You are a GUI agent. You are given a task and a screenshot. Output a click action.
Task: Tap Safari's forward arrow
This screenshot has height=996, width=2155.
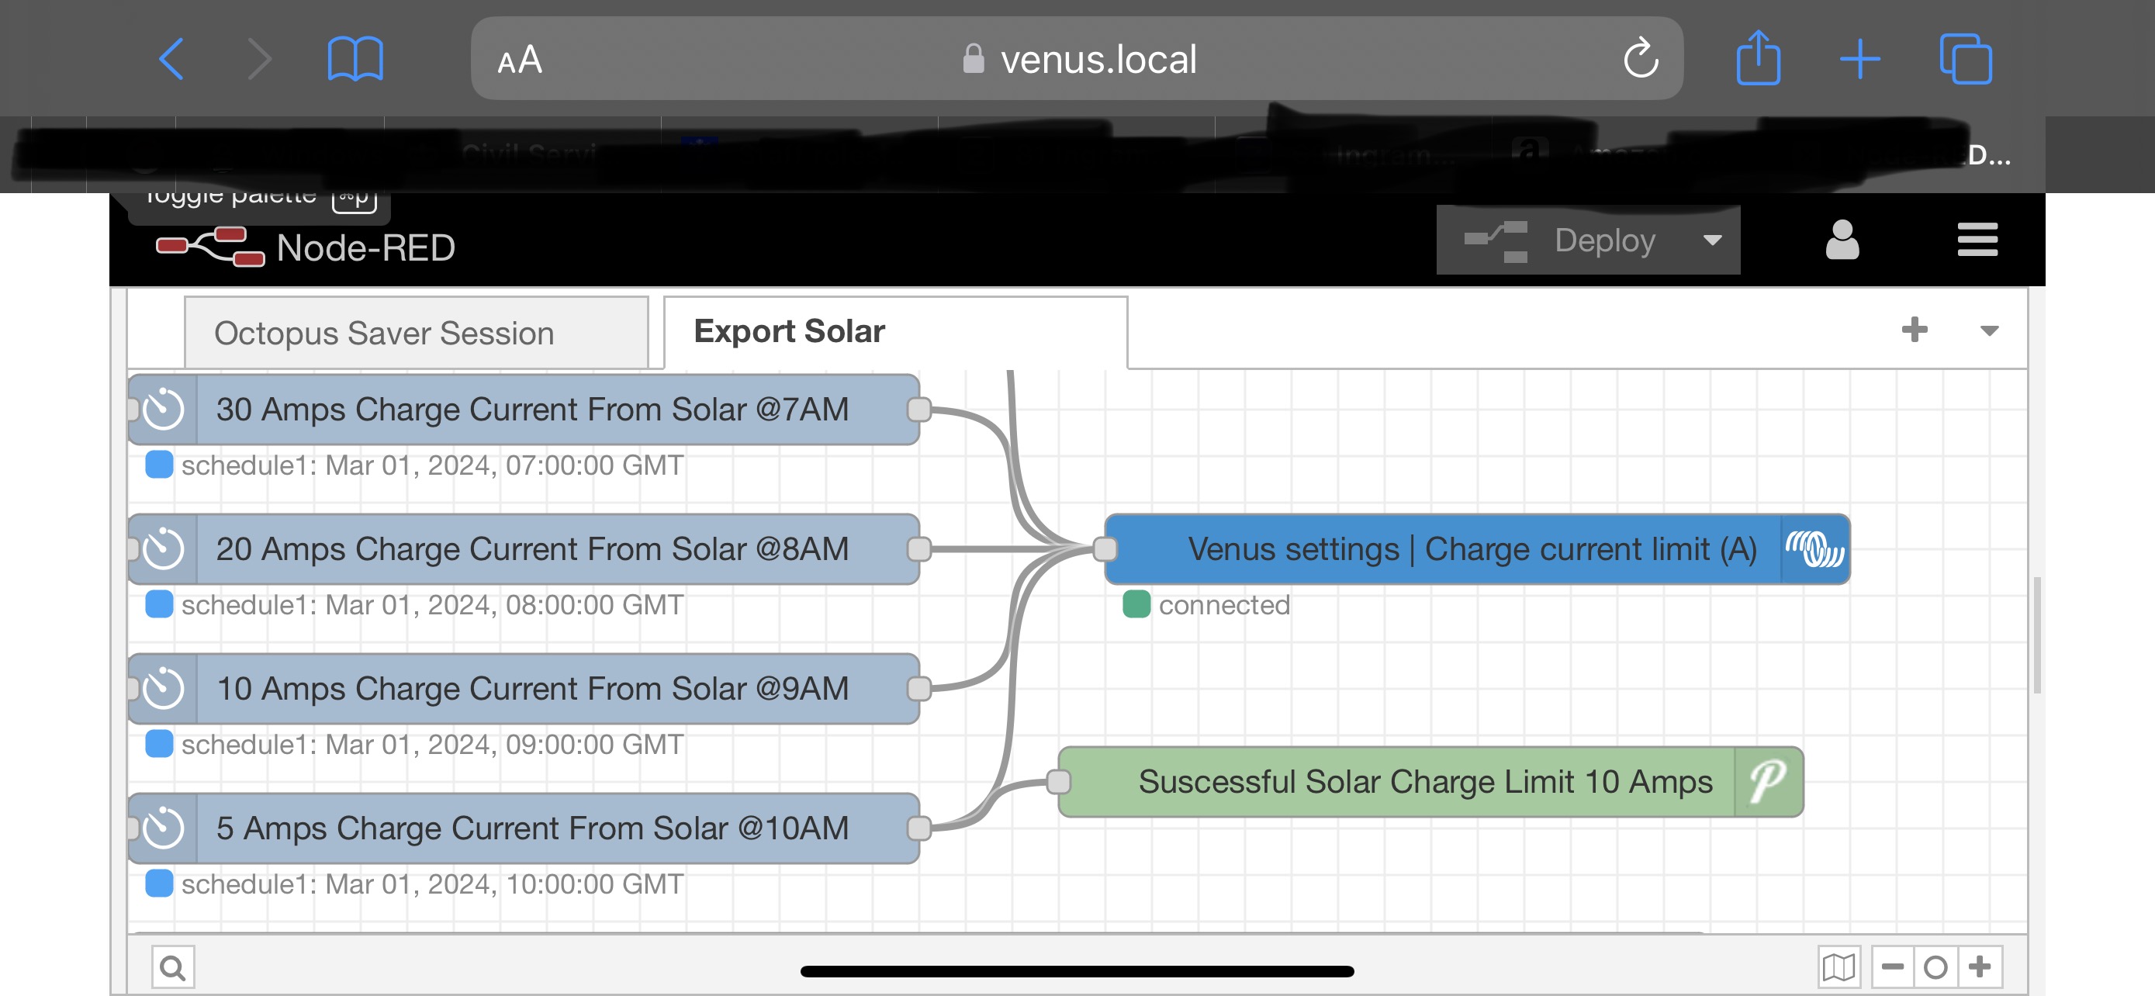click(x=260, y=60)
